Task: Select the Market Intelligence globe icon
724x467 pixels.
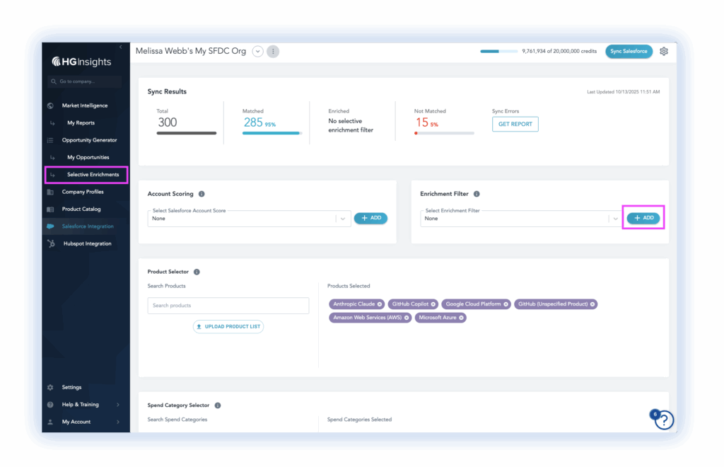Action: click(49, 105)
